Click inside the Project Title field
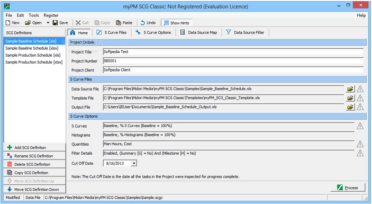Viewport: 372px width, 204px height. pos(233,52)
